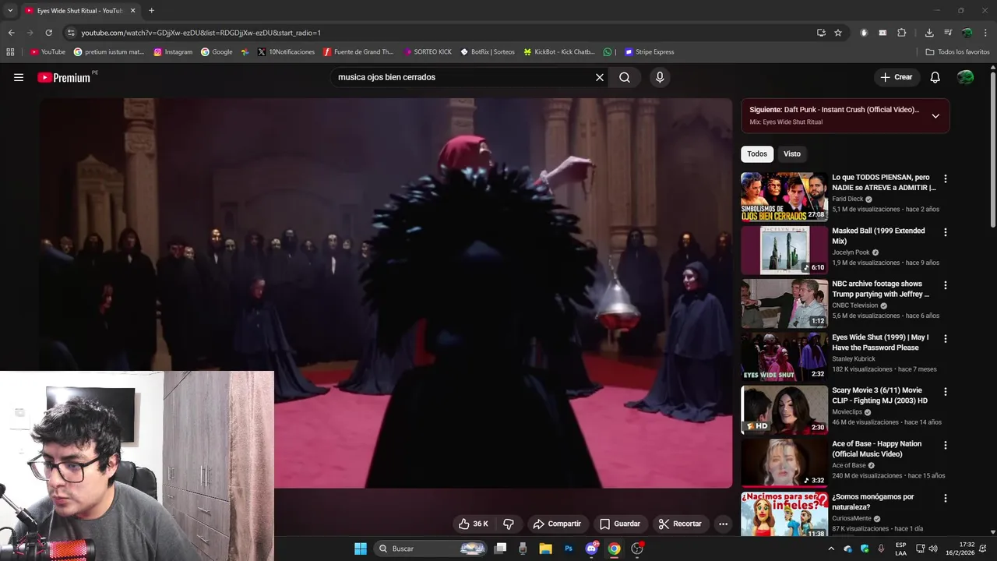Save video with Guardar button

620,524
